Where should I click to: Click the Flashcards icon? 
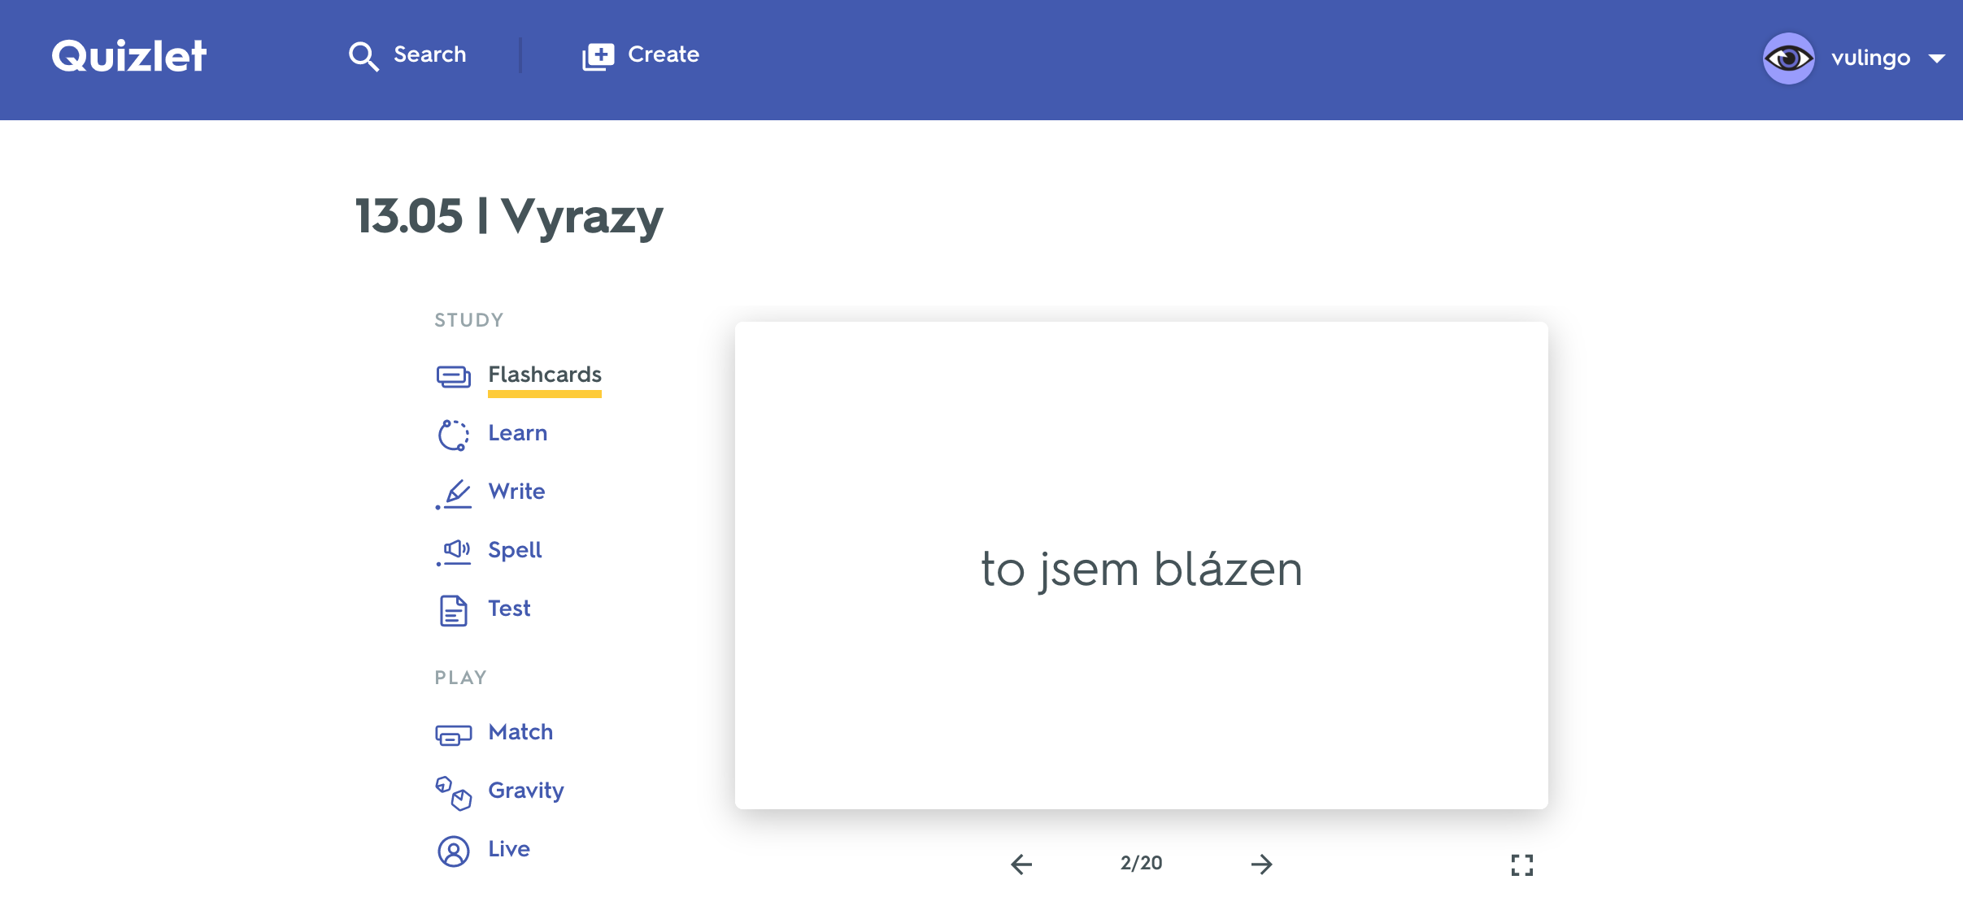pyautogui.click(x=453, y=376)
